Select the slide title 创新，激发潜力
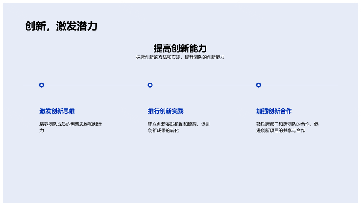Viewport: 361px width, 206px height. click(x=61, y=26)
